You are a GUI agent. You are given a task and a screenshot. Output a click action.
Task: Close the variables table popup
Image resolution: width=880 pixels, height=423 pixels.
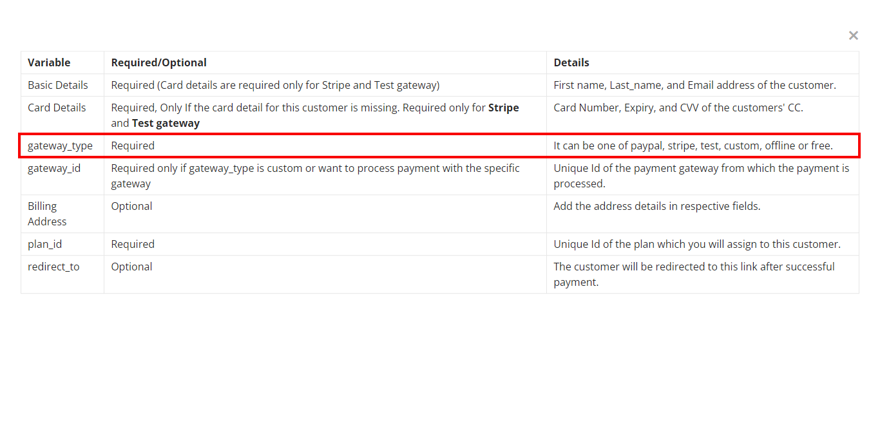[x=853, y=36]
